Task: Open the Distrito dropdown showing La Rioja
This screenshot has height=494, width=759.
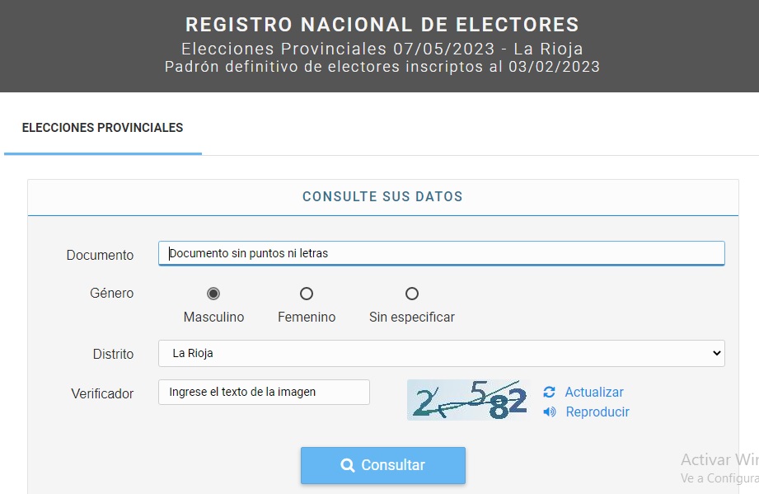Action: tap(441, 353)
